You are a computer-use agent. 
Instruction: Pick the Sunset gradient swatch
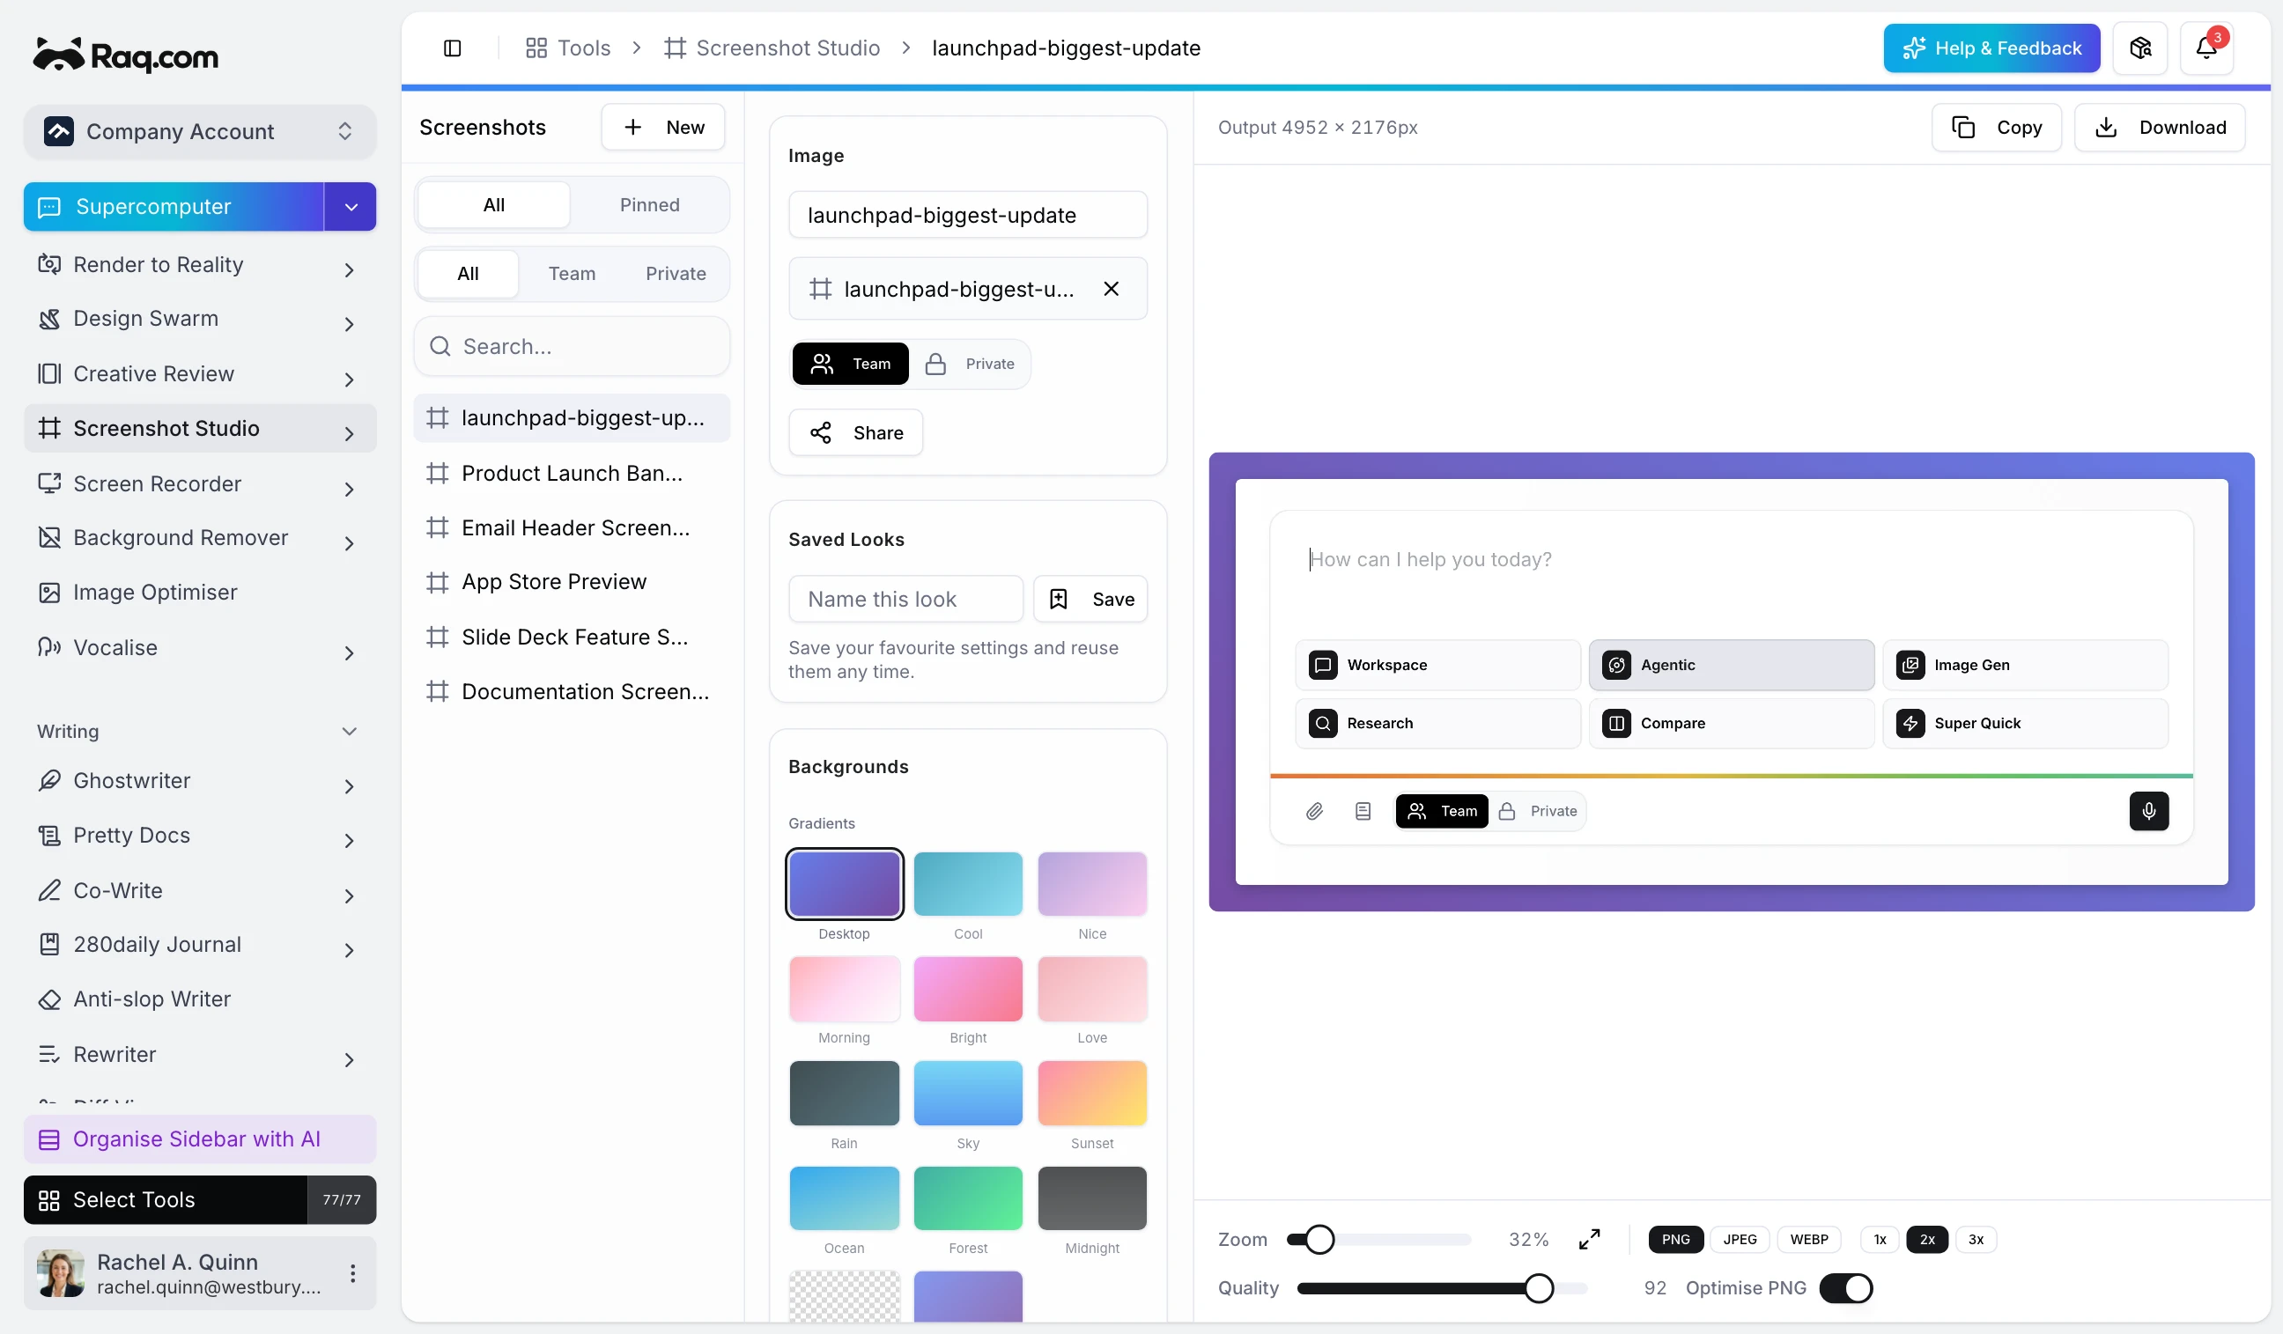tap(1091, 1093)
